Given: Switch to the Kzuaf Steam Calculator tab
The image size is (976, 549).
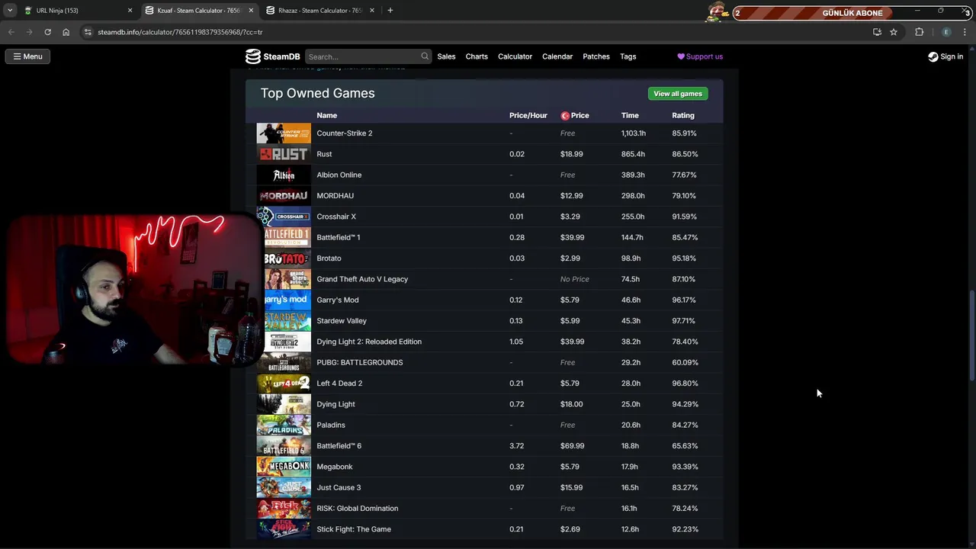Looking at the screenshot, I should [x=198, y=11].
